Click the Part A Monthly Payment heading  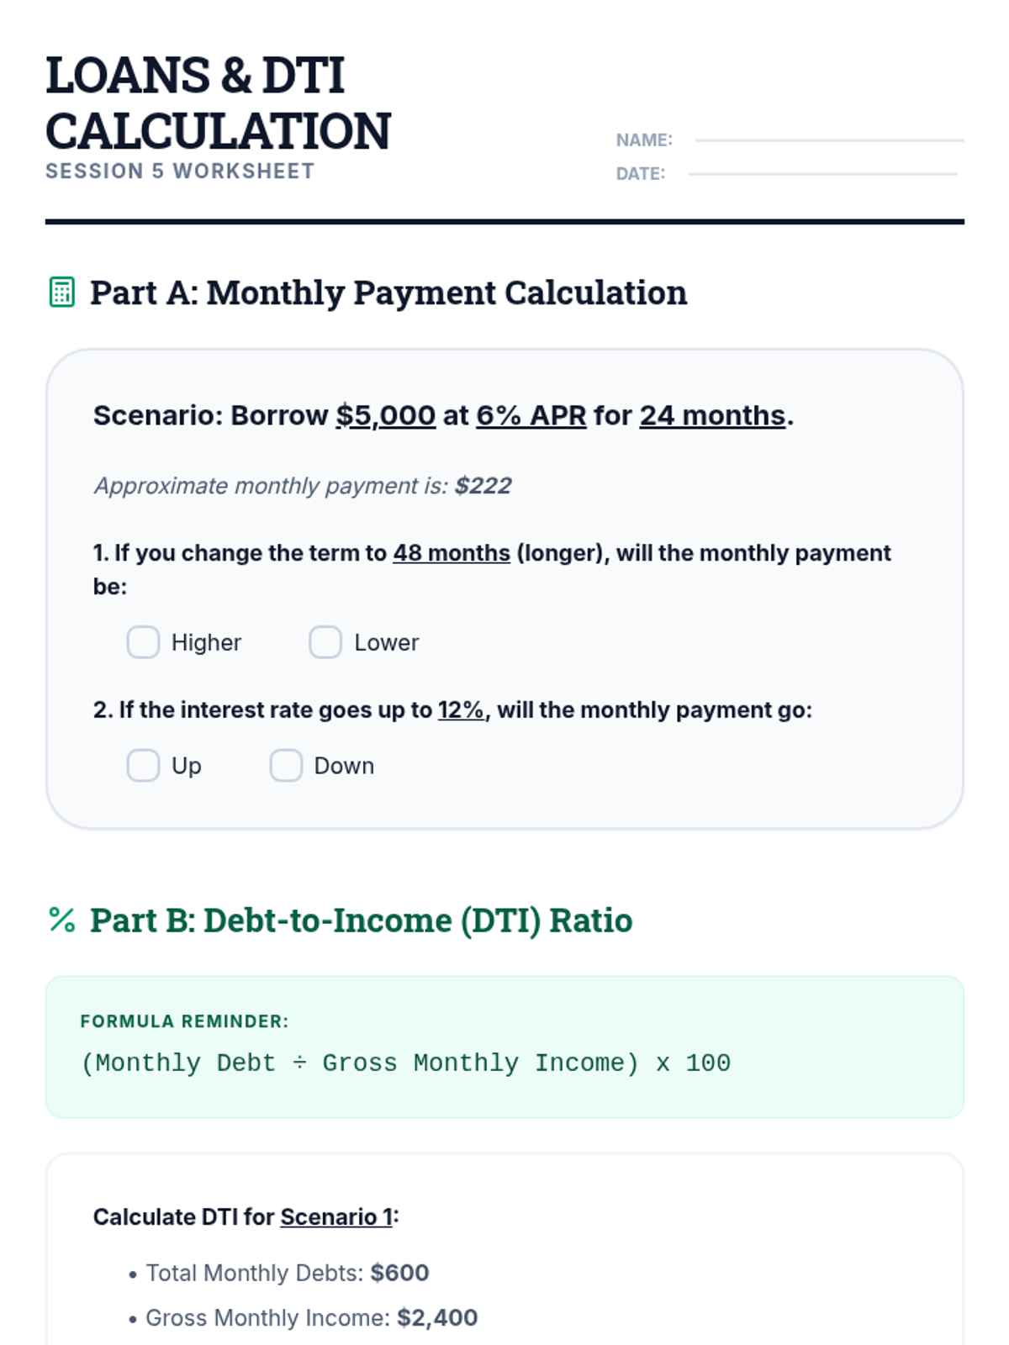click(x=388, y=293)
